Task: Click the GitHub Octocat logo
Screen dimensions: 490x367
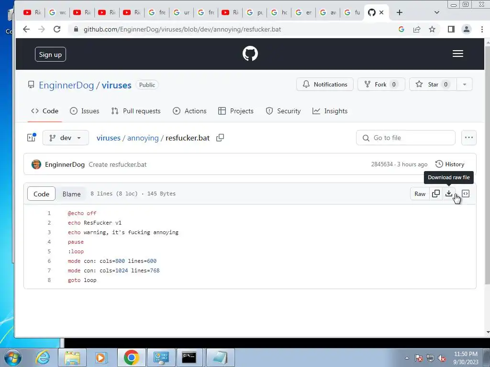Action: tap(250, 54)
